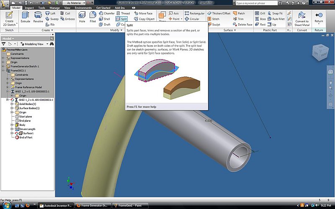This screenshot has height=209, width=335.
Task: Open the View tab
Action: coord(67,8)
